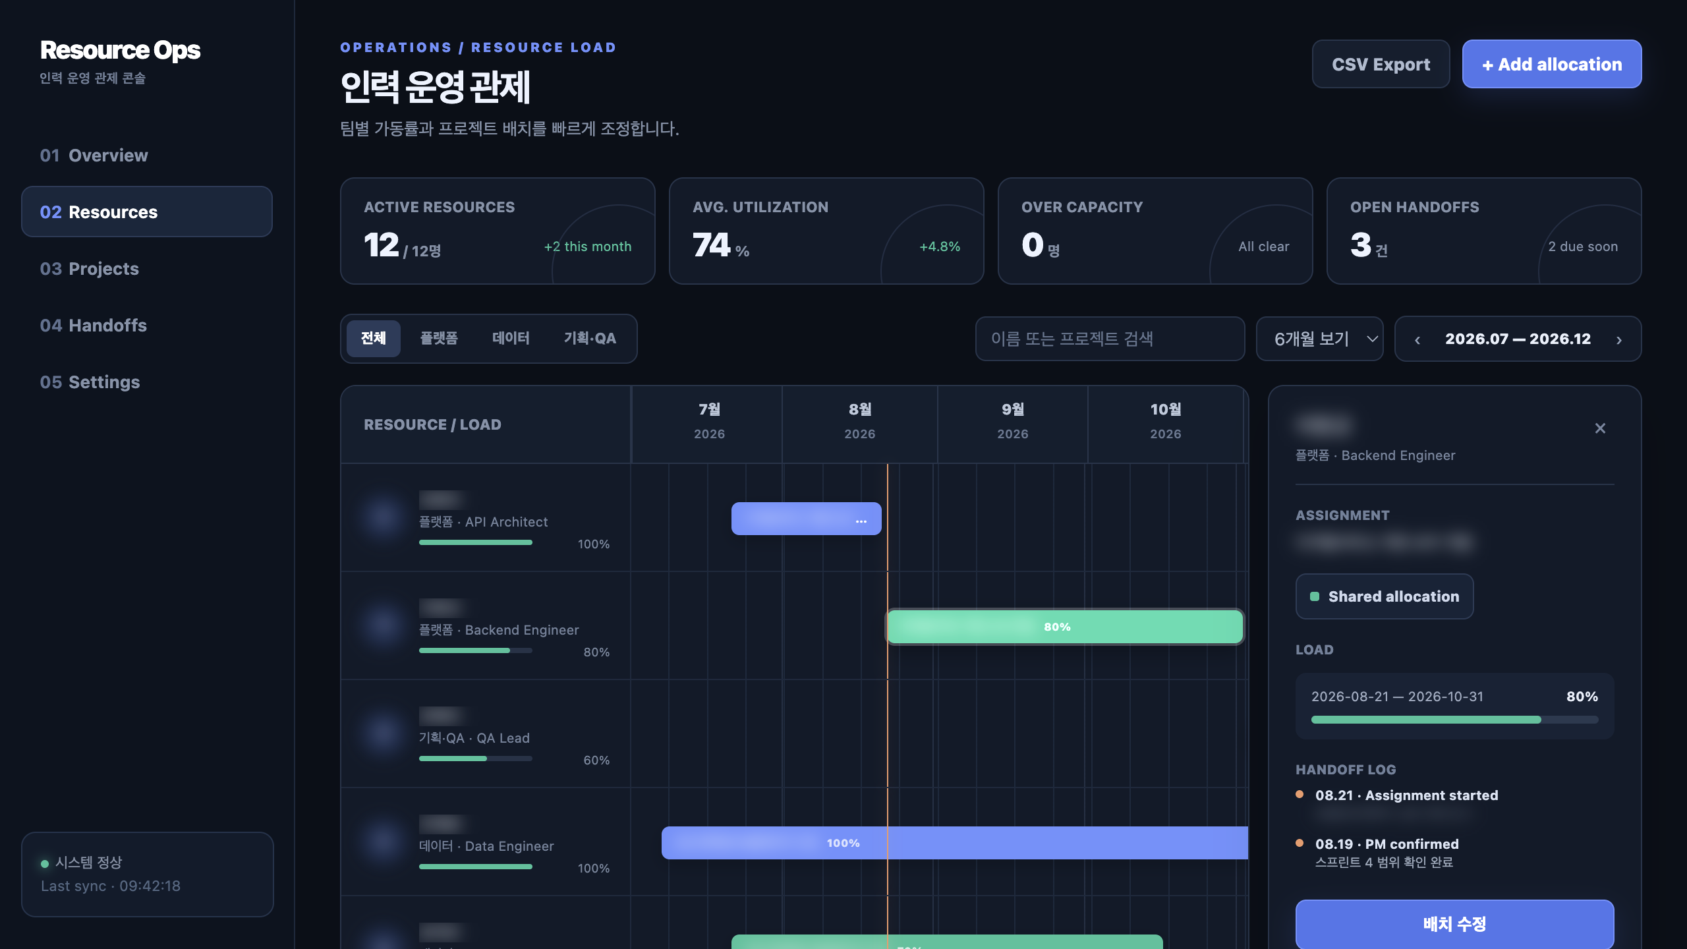Click the +4.8% utilization change

coord(940,246)
